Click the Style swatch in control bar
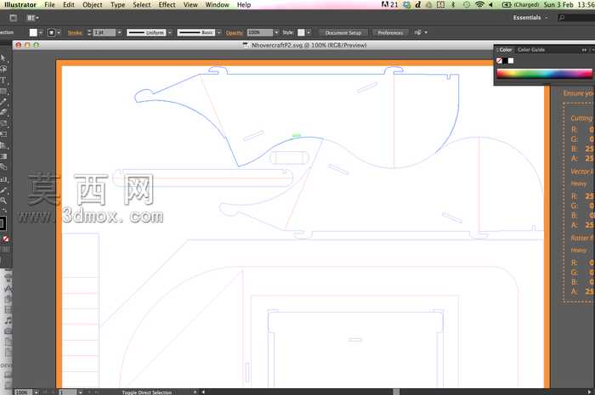The image size is (595, 395). click(x=301, y=32)
